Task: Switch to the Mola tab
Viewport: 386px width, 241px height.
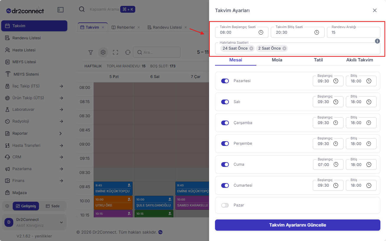Action: point(277,60)
